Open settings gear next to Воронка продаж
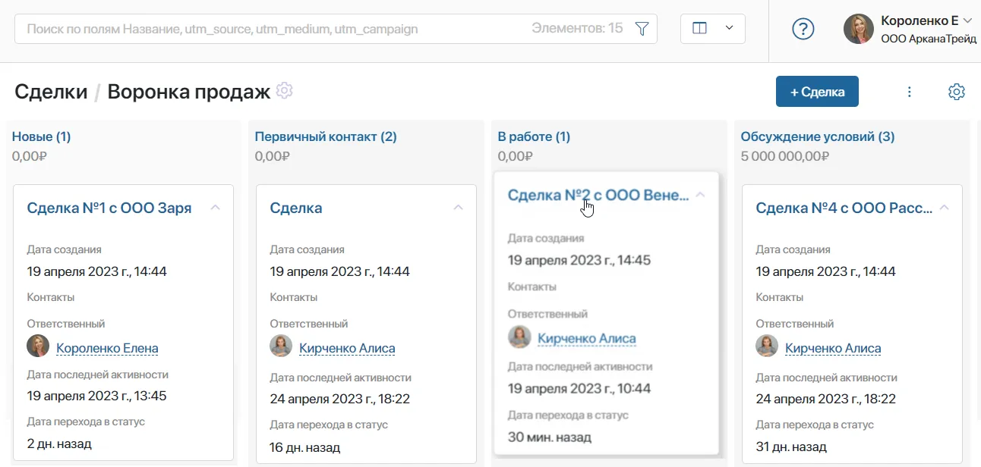Viewport: 981px width, 467px height. point(284,90)
